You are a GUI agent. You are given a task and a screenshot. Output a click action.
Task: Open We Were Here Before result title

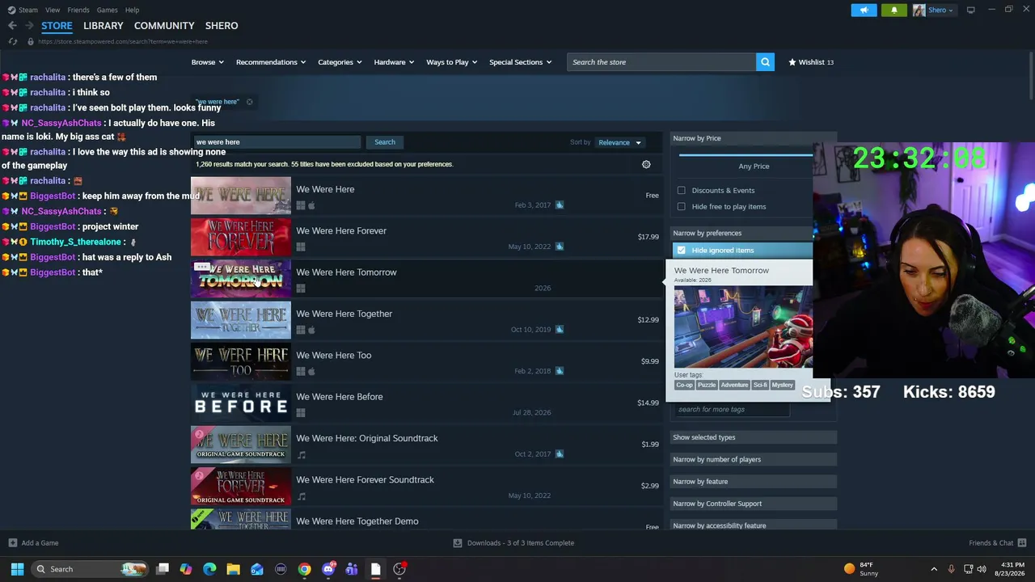[x=340, y=397]
